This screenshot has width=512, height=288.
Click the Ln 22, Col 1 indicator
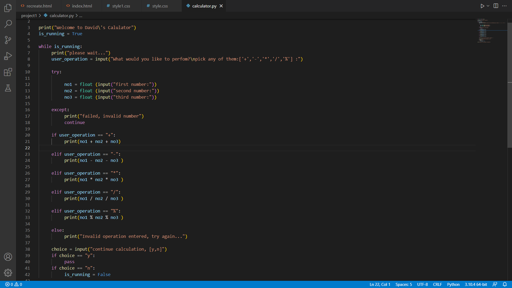380,284
